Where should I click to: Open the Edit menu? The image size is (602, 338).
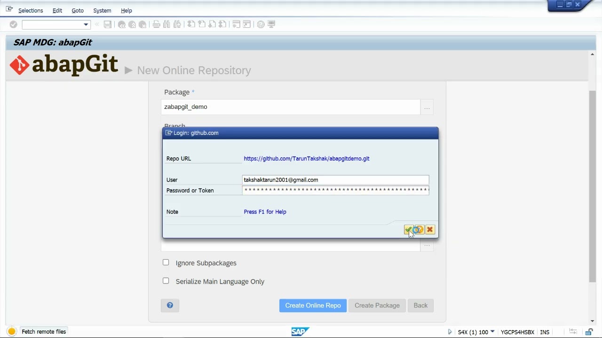coord(57,10)
